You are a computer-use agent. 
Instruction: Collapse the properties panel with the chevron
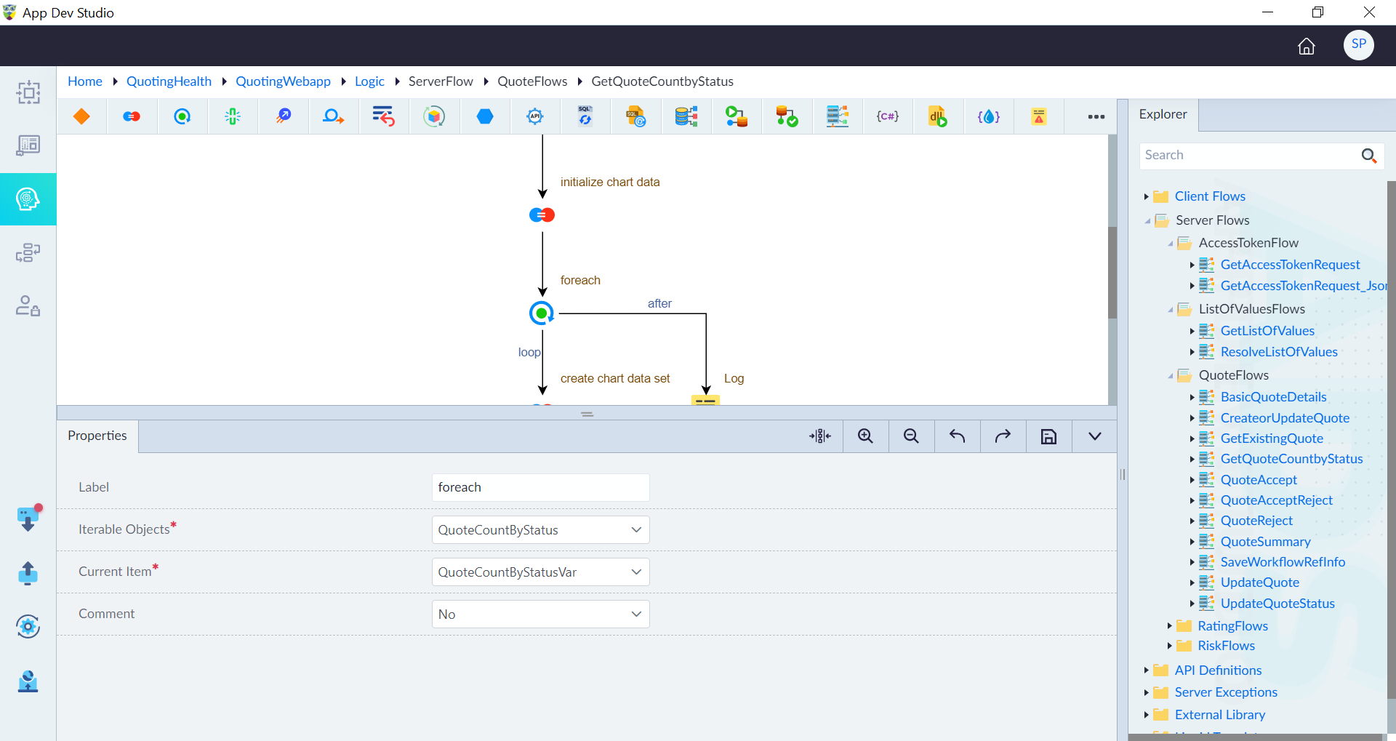[1094, 436]
